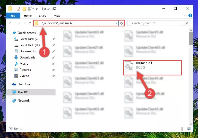Click the 104 items status text
Image resolution: width=198 pixels, height=138 pixels.
pyautogui.click(x=15, y=129)
